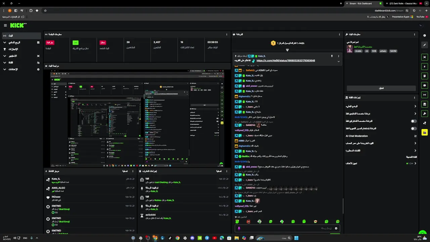Click the taskbar search box
Viewport: 430px width, 242px height.
pyautogui.click(x=273, y=238)
